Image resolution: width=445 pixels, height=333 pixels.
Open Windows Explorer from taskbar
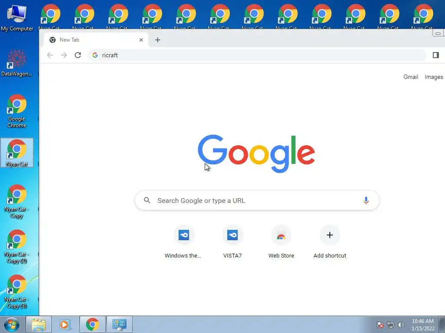pyautogui.click(x=39, y=324)
